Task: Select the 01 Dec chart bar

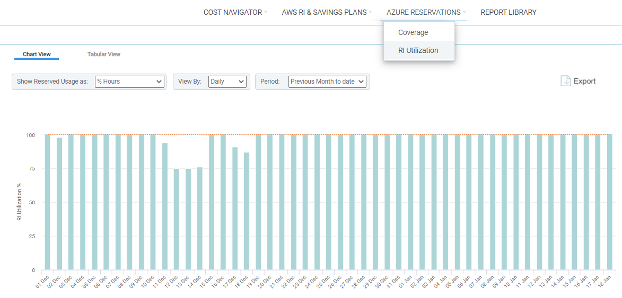Action: tap(48, 202)
